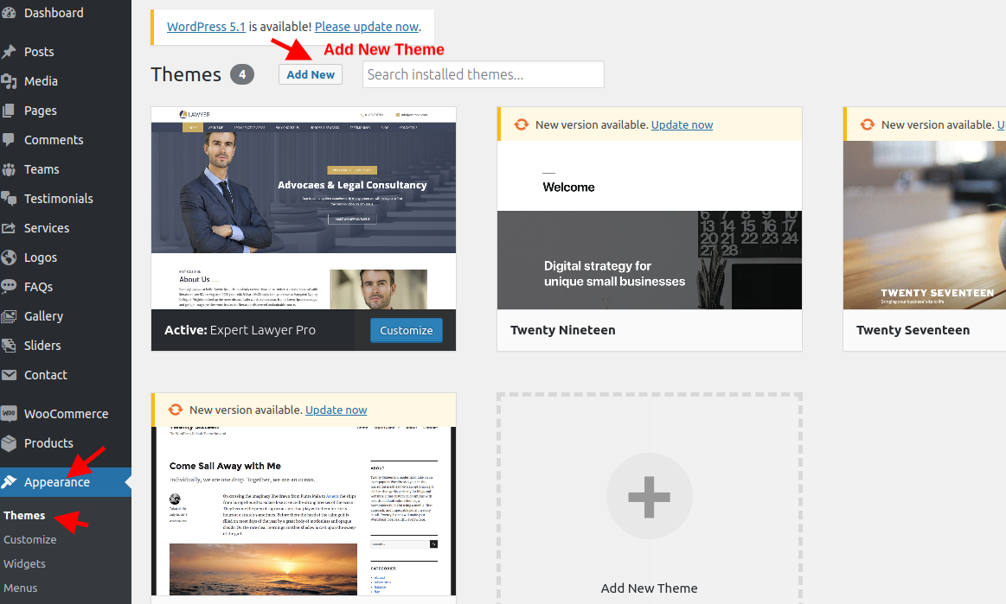
Task: Click the Comments bubble icon
Action: click(9, 140)
